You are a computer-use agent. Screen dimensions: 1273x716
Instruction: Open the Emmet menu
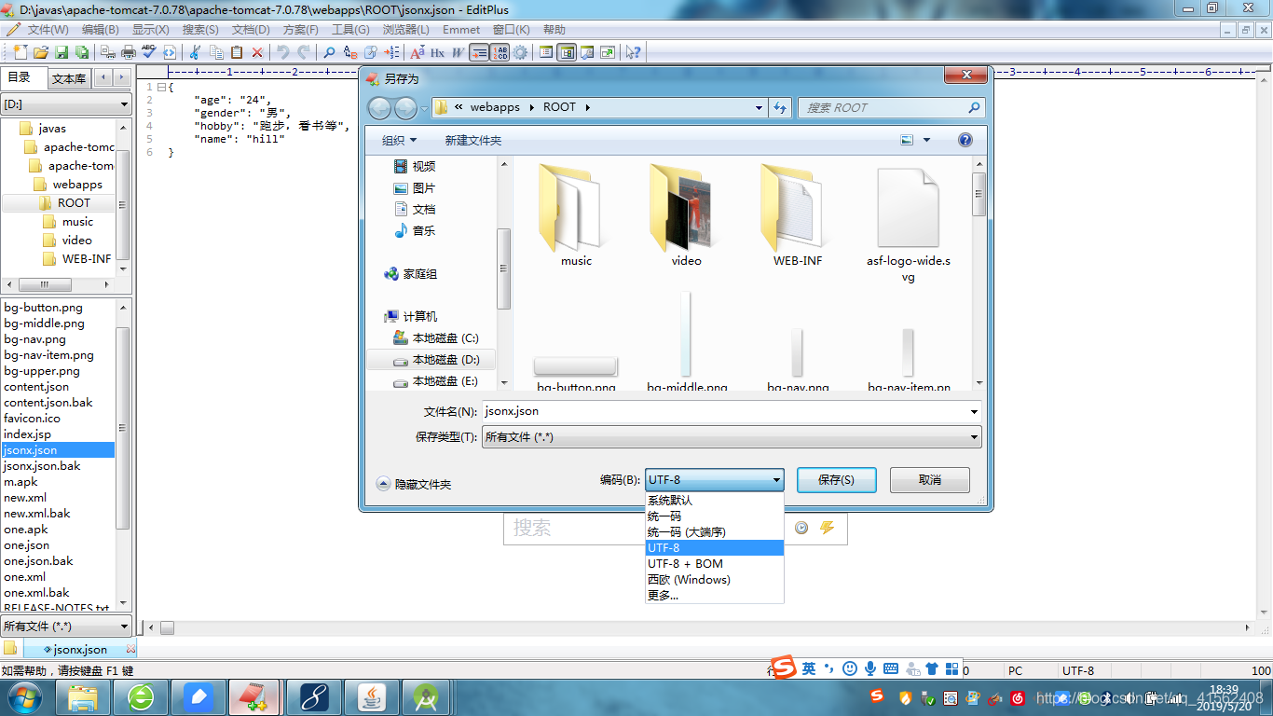coord(461,30)
